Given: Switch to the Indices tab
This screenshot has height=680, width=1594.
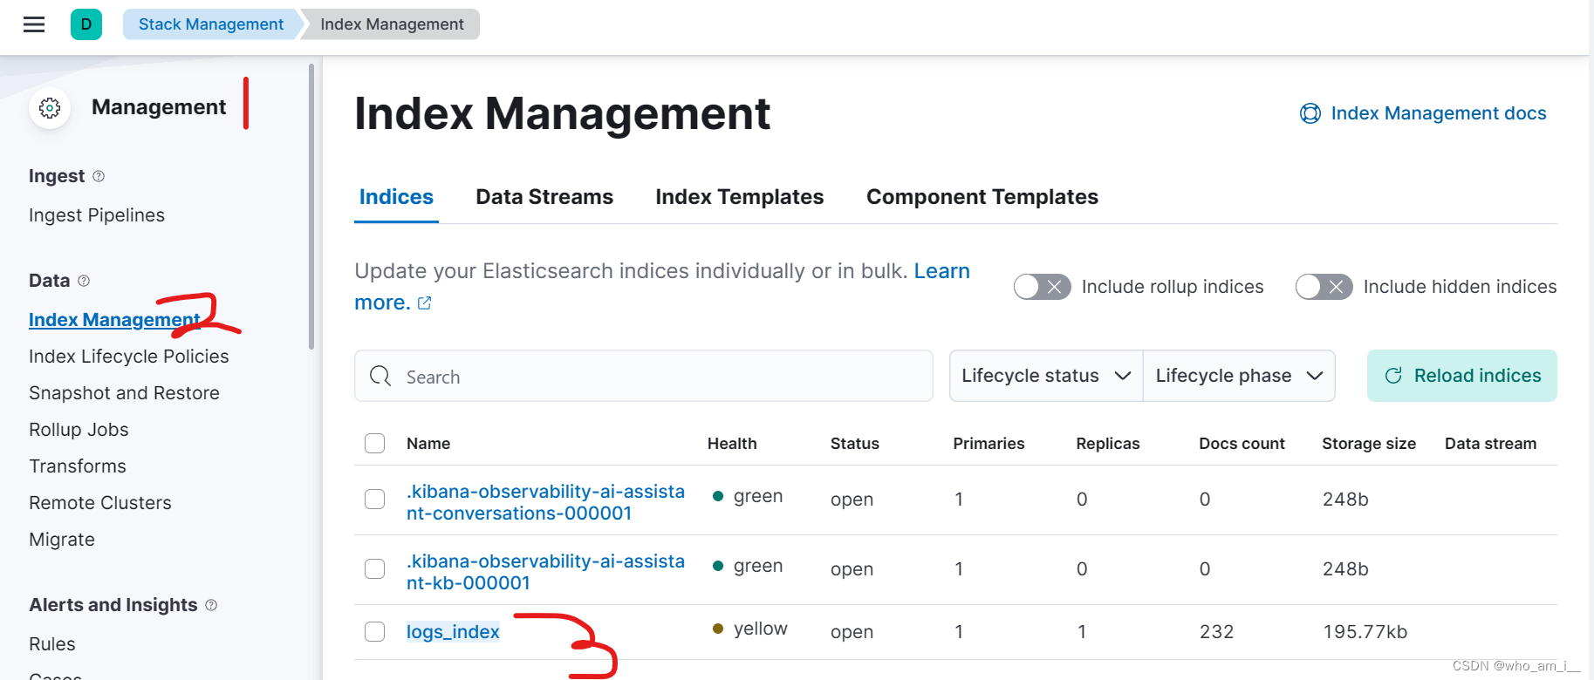Looking at the screenshot, I should point(396,197).
